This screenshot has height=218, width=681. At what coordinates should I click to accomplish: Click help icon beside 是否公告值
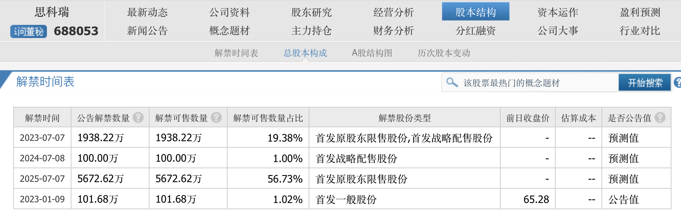660,117
